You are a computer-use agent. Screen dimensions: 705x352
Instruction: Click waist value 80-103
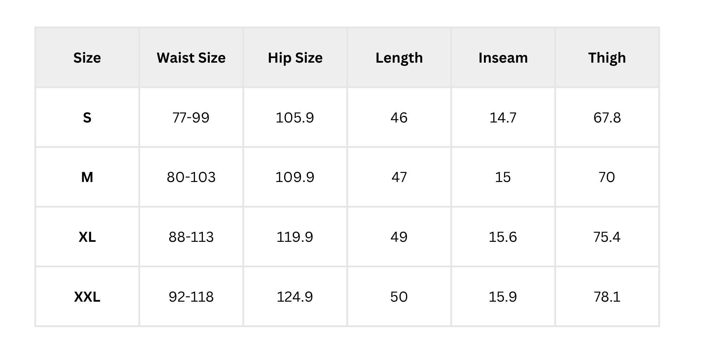pyautogui.click(x=191, y=177)
